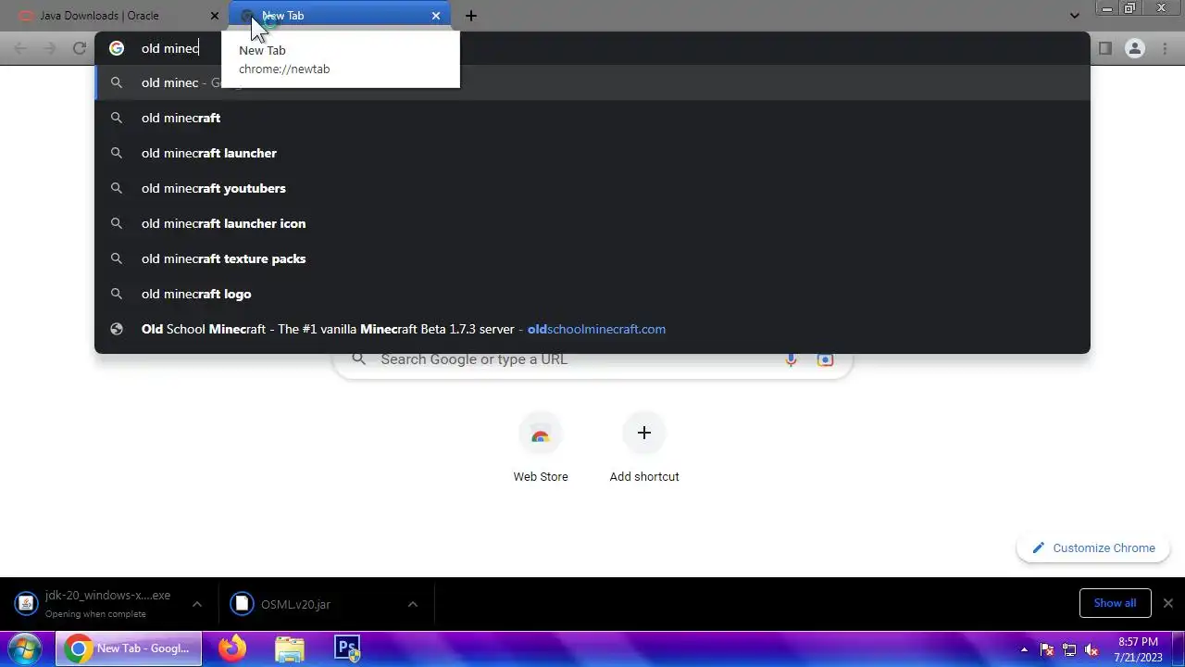The image size is (1185, 667).
Task: Select Chrome New Tab taskbar button
Action: pos(129,648)
